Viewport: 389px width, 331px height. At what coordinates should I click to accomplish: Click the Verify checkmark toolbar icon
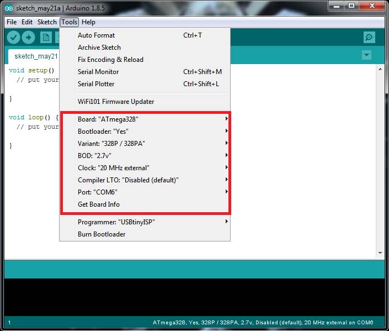[13, 38]
